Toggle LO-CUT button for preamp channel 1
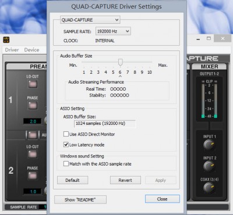This screenshot has width=233, height=215. [x=33, y=84]
